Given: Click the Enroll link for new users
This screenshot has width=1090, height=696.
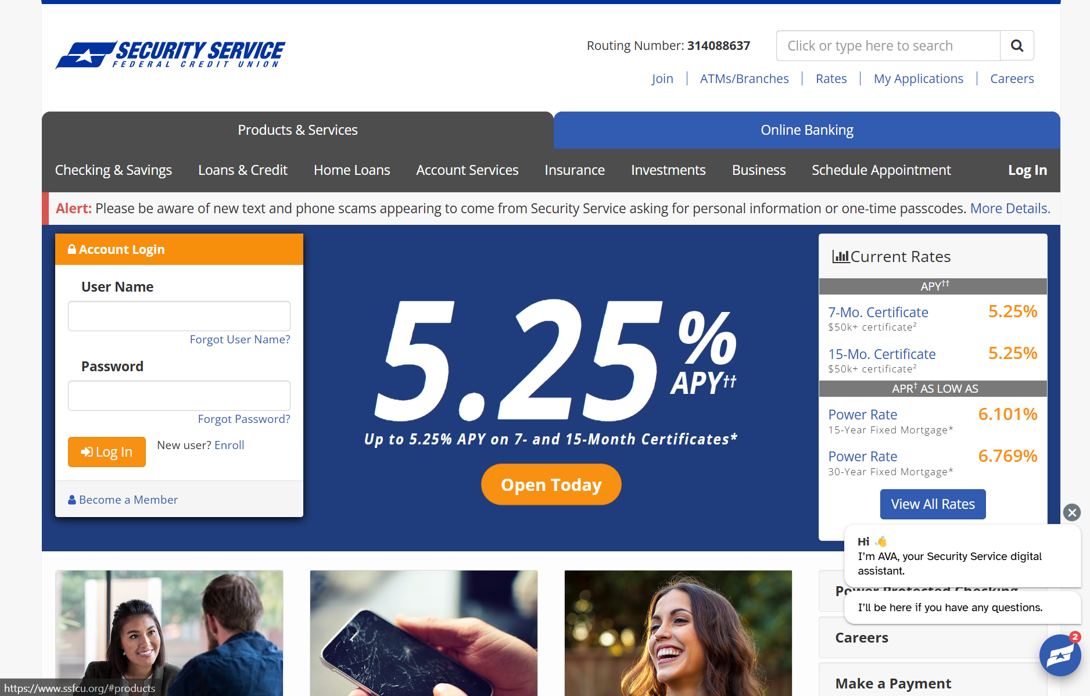Looking at the screenshot, I should 230,445.
